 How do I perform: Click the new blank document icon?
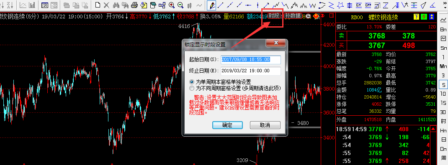click(x=98, y=5)
